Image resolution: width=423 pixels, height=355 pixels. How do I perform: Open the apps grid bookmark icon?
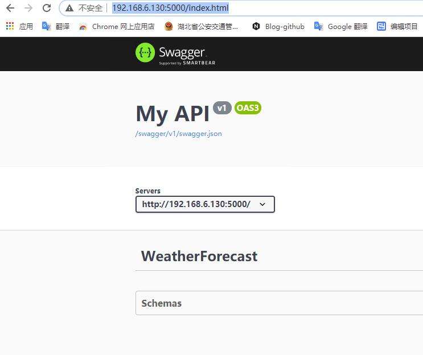coord(10,26)
